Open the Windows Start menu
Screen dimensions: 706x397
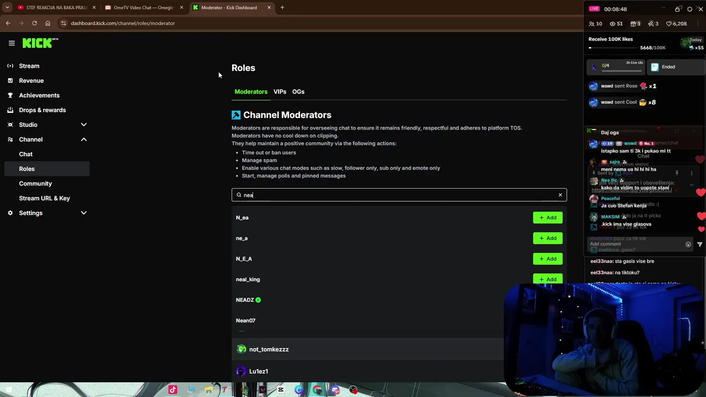tap(8, 390)
